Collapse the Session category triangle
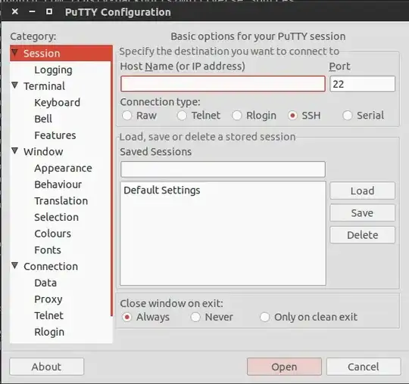Image resolution: width=409 pixels, height=384 pixels. [15, 53]
